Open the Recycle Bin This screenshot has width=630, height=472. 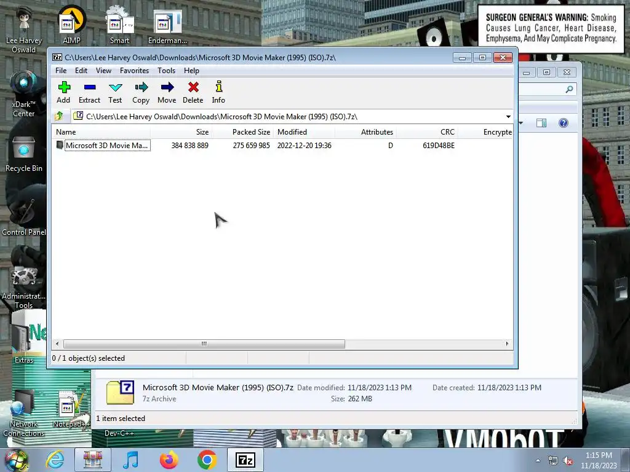[x=24, y=154]
